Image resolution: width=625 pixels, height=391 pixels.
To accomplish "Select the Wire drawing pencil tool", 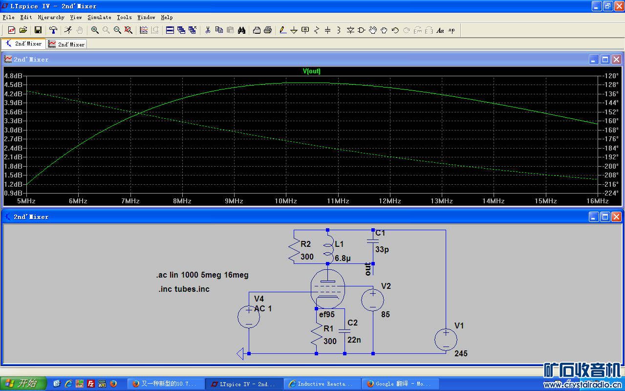I will [x=282, y=30].
